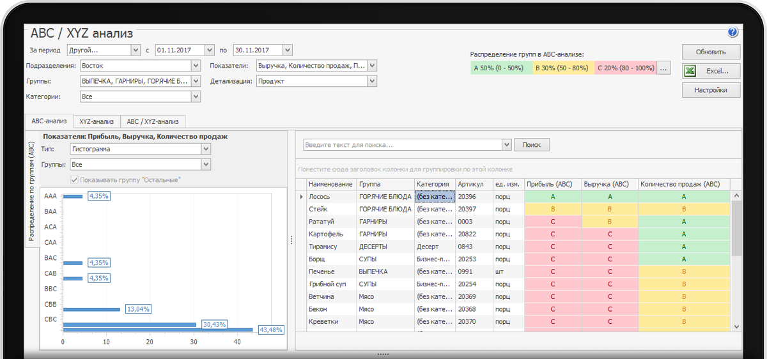Click the green Excel icon
Image resolution: width=767 pixels, height=359 pixels.
coord(690,71)
